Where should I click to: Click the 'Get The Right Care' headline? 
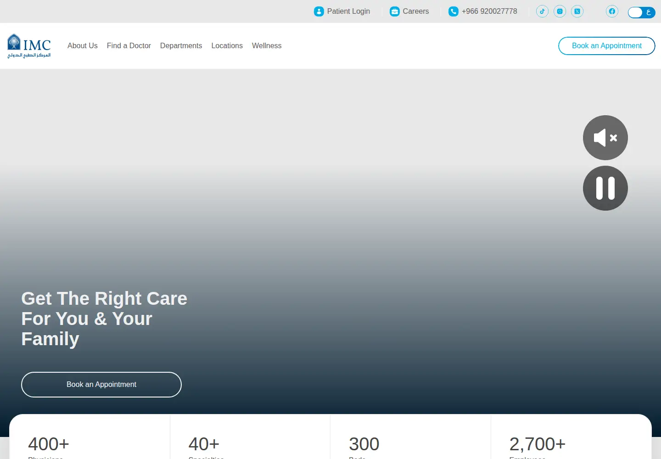tap(104, 319)
